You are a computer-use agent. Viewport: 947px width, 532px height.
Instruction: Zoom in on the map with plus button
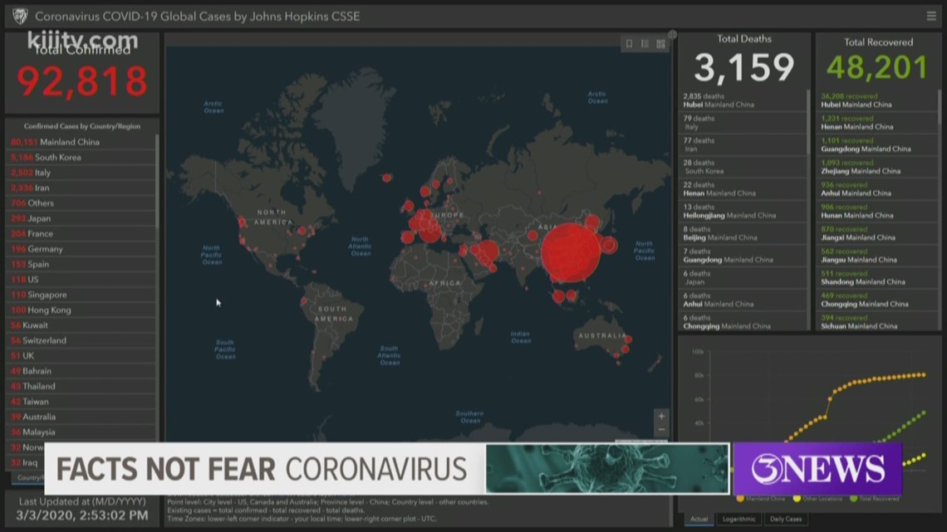click(661, 417)
